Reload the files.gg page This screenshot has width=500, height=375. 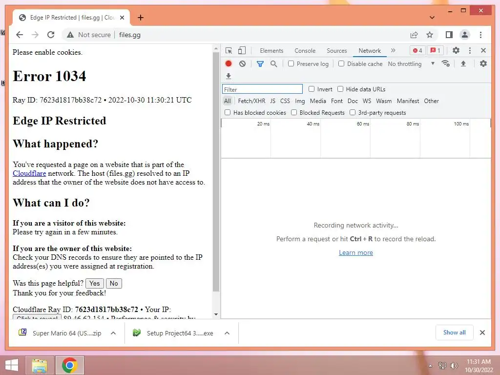click(x=51, y=35)
